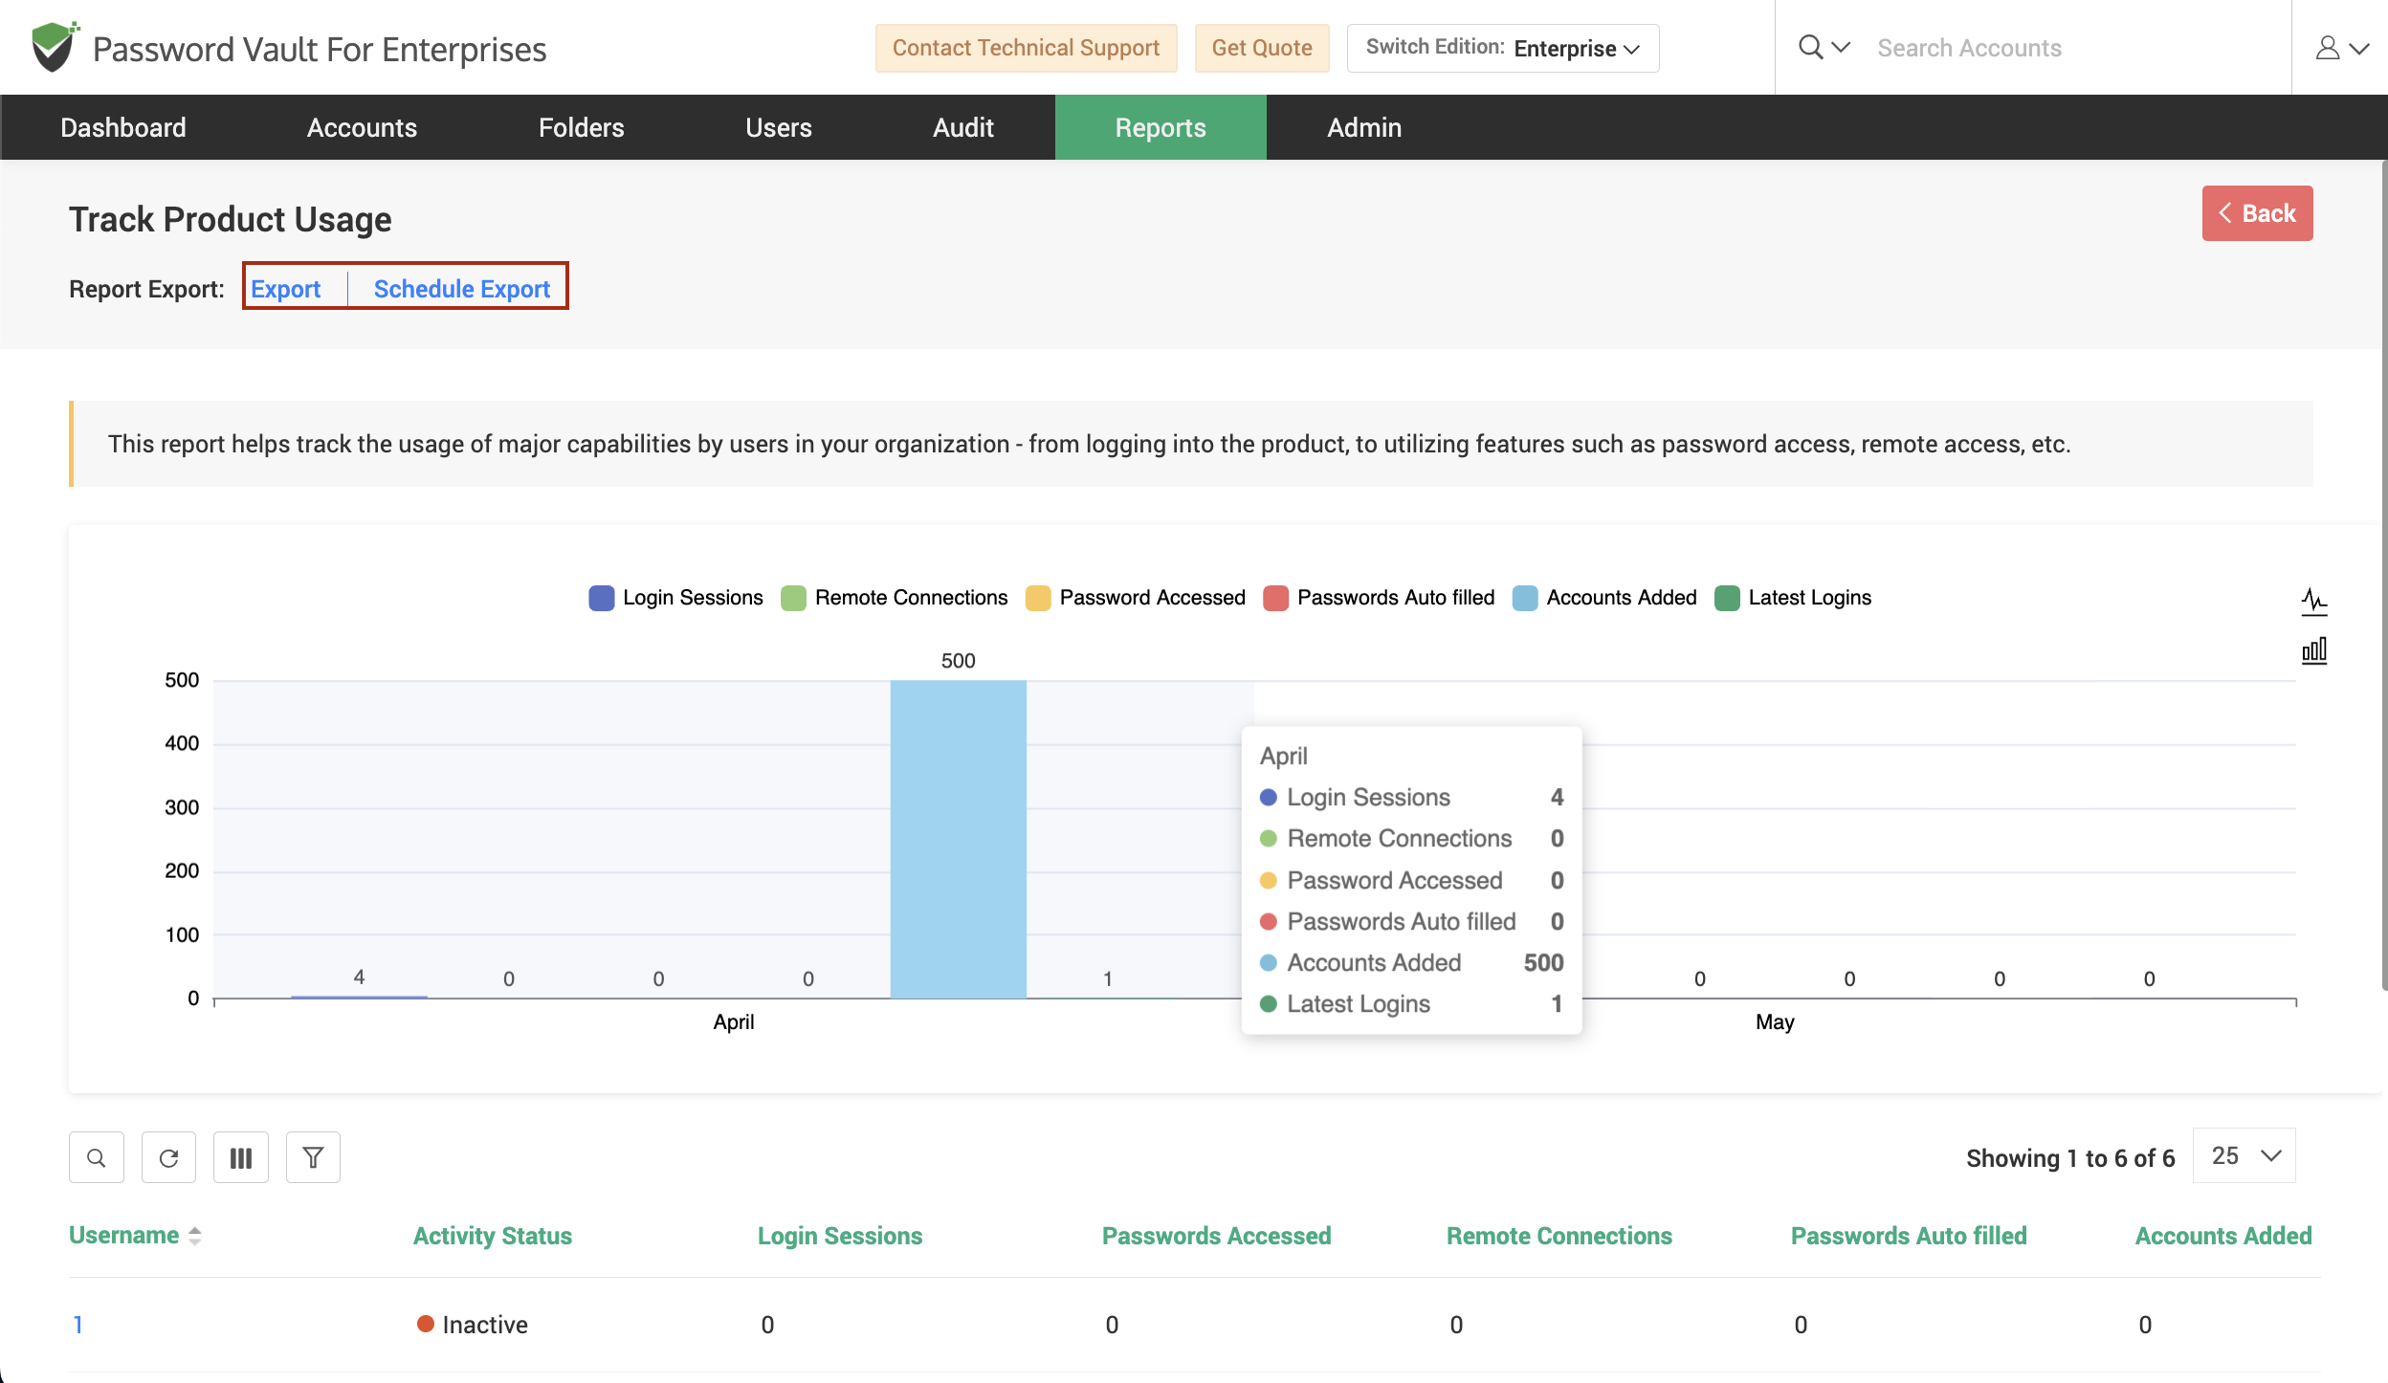Click Contact Technical Support button

coord(1026,48)
